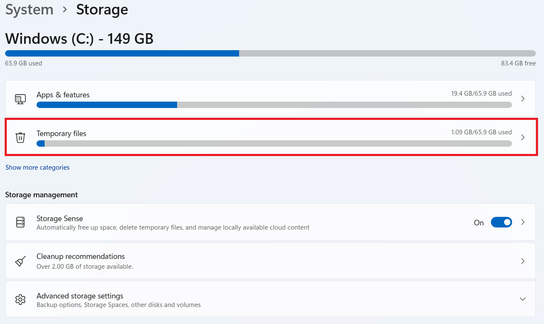Image resolution: width=544 pixels, height=324 pixels.
Task: Click the Windows (C:) drive usage bar
Action: click(x=271, y=53)
